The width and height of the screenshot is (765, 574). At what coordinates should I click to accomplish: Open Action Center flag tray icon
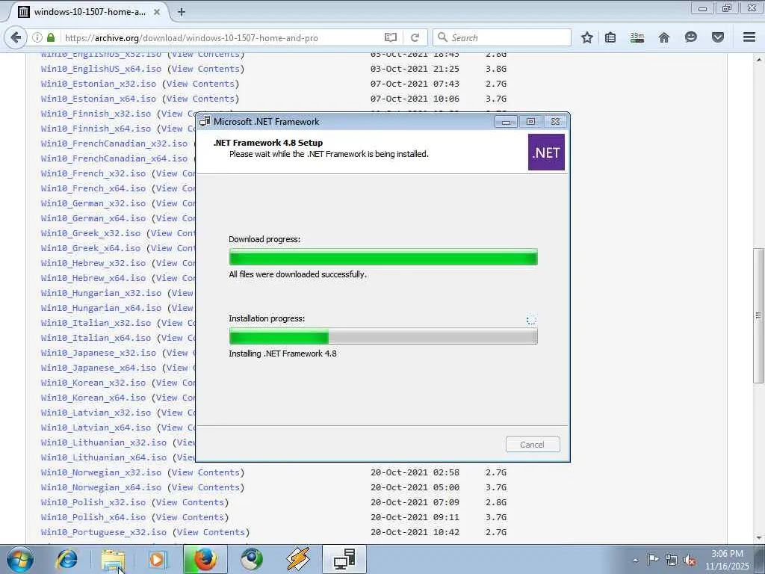pos(653,559)
